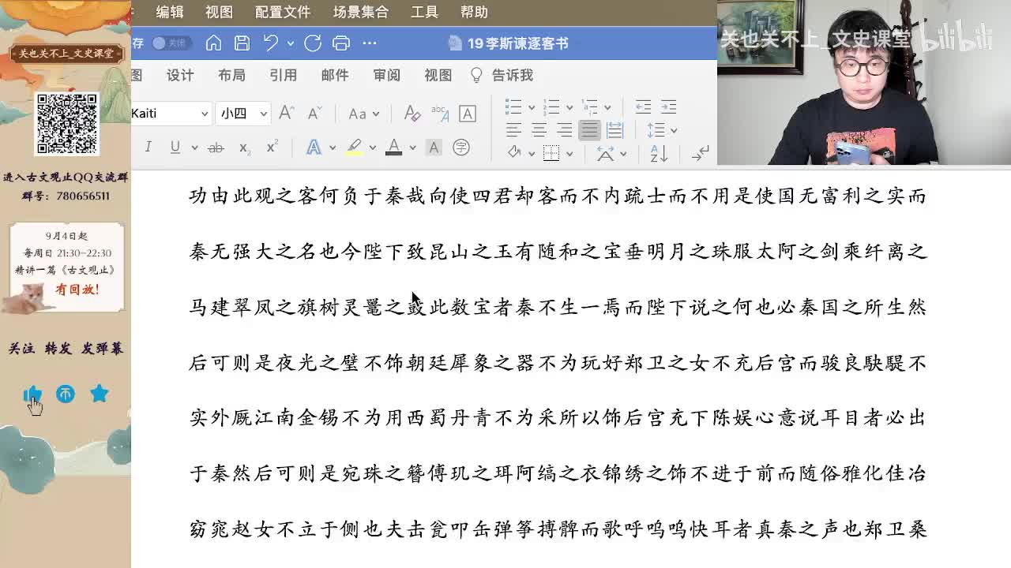Open the 帮助 menu
Screen dimensions: 1011x568
[x=474, y=12]
